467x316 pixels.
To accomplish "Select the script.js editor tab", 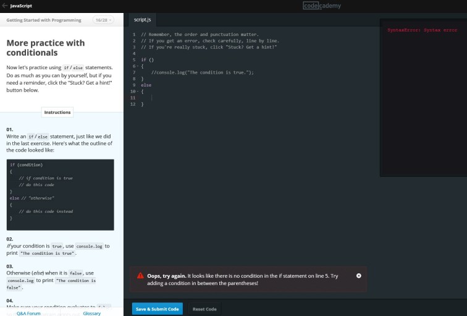I will [x=143, y=20].
